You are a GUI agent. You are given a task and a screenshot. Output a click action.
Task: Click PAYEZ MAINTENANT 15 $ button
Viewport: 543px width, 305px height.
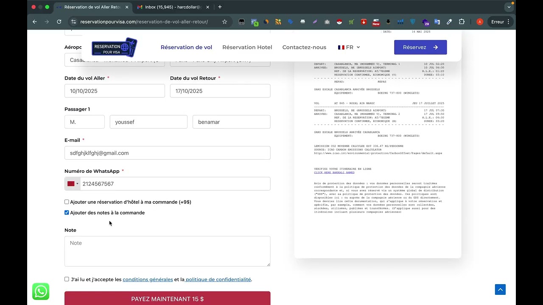(x=167, y=298)
